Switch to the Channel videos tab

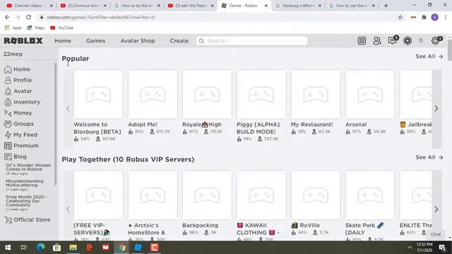coord(30,6)
